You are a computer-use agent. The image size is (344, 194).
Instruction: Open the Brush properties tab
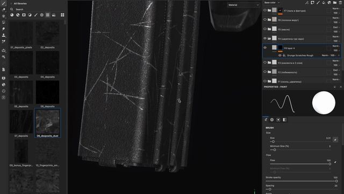click(266, 120)
